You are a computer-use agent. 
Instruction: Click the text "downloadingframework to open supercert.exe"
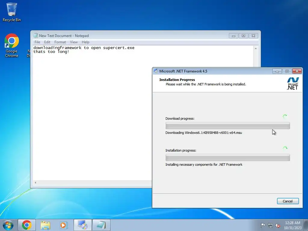84,48
